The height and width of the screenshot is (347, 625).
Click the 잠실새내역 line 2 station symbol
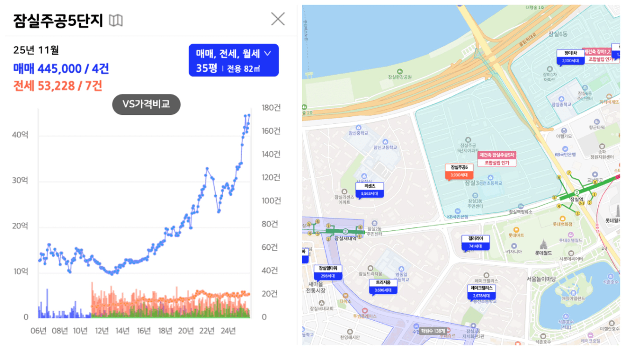pyautogui.click(x=345, y=231)
